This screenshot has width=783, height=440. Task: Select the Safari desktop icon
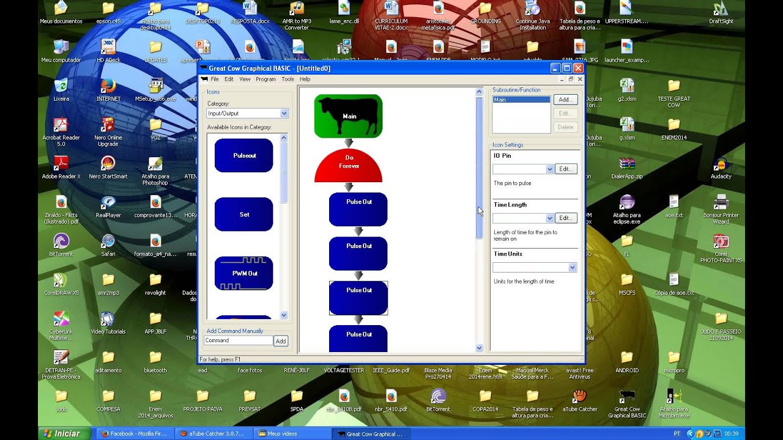[x=108, y=245]
